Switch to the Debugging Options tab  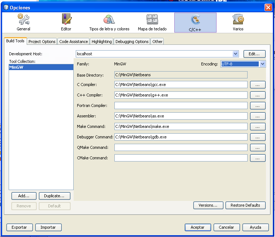132,42
